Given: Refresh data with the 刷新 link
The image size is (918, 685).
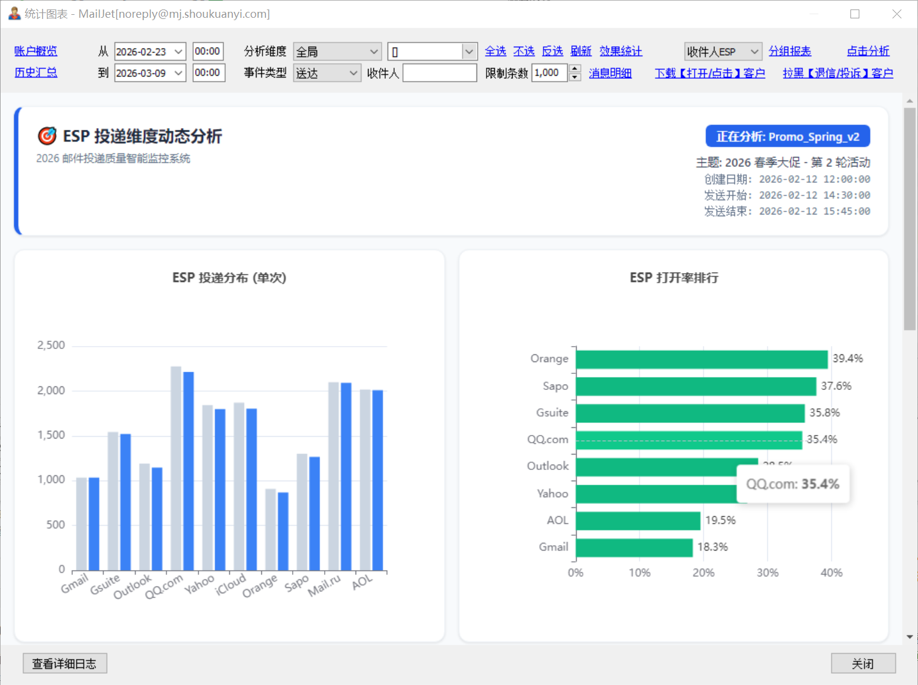Looking at the screenshot, I should 581,52.
